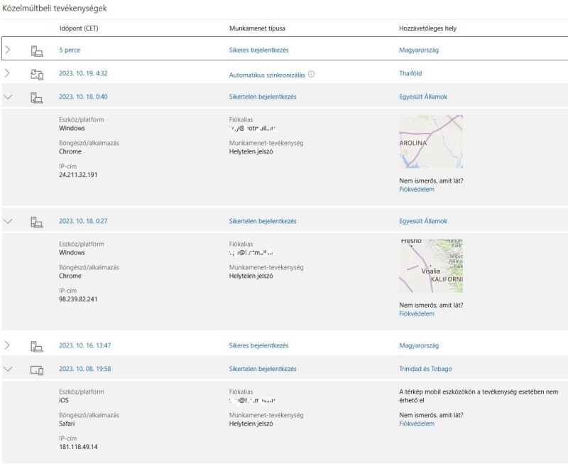568x464 pixels.
Task: Click device icon beside the 5 perce entry
Action: click(x=37, y=50)
